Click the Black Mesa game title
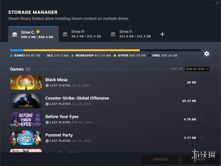Image resolution: width=221 pixels, height=166 pixels. (56, 80)
